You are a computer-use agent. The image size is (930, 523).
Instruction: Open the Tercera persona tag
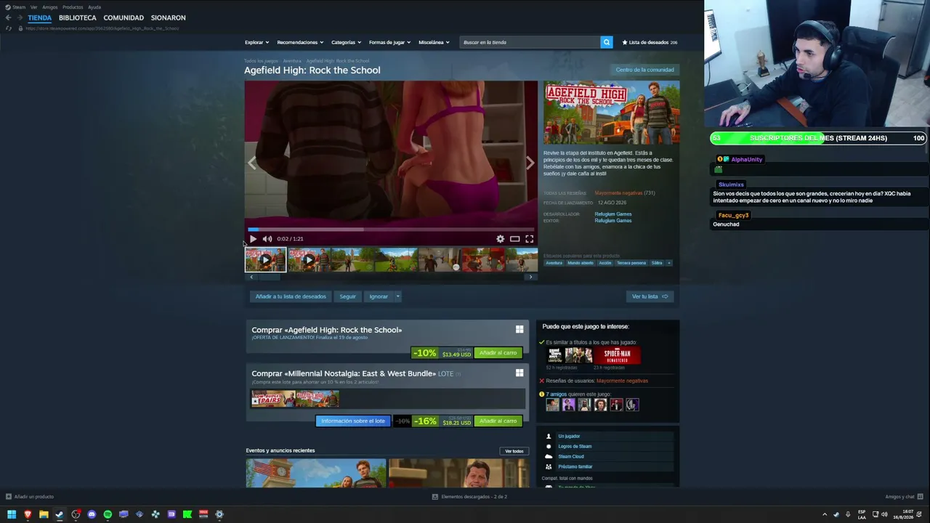coord(631,263)
